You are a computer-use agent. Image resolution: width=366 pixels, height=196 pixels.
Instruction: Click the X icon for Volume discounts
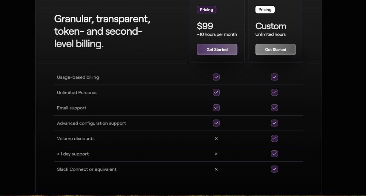[x=216, y=139]
